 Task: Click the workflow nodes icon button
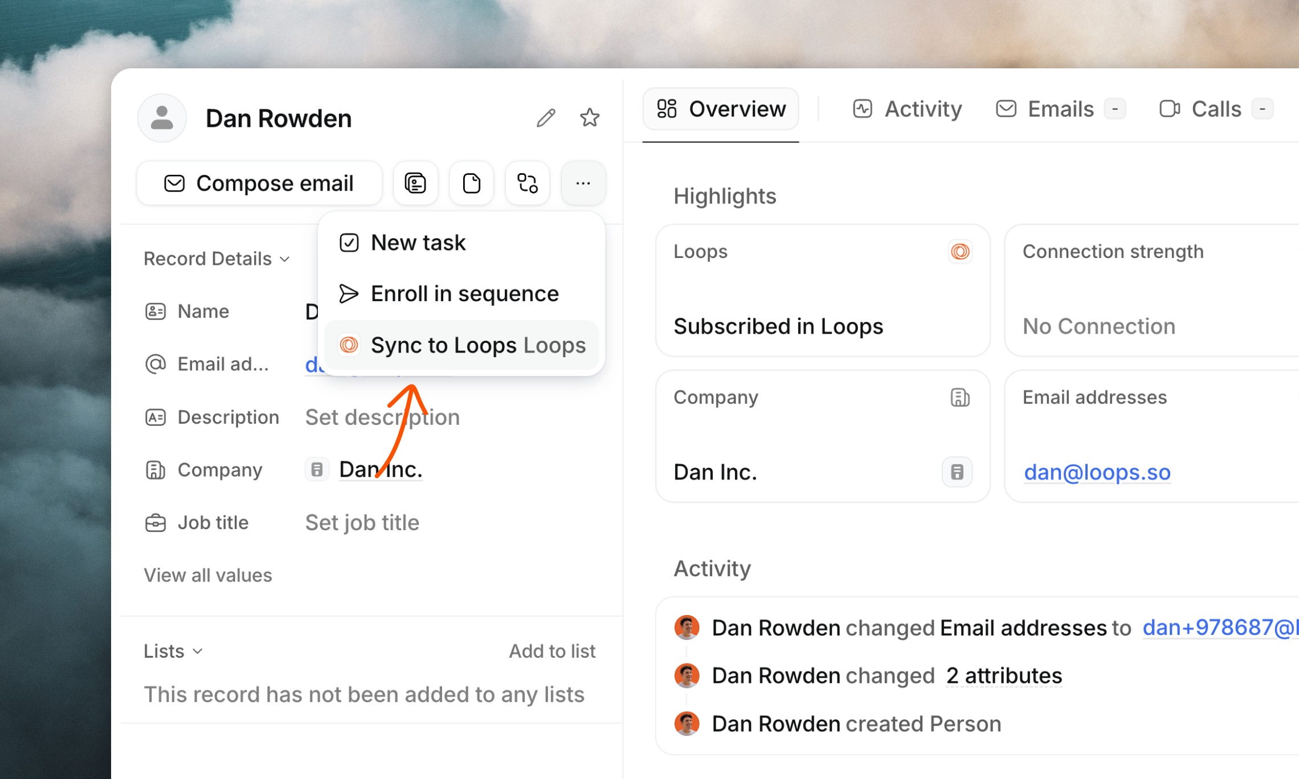point(527,183)
